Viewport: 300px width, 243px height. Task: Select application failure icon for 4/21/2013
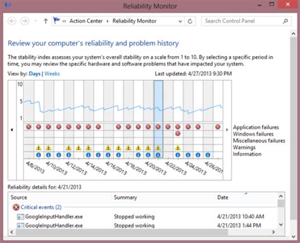[x=158, y=127]
